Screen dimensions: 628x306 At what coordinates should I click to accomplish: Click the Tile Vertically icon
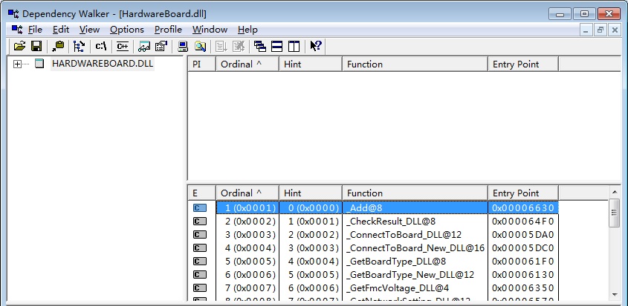coord(294,47)
